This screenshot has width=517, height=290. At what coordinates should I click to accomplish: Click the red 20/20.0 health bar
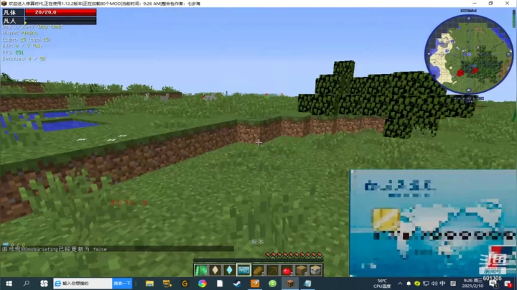click(60, 12)
